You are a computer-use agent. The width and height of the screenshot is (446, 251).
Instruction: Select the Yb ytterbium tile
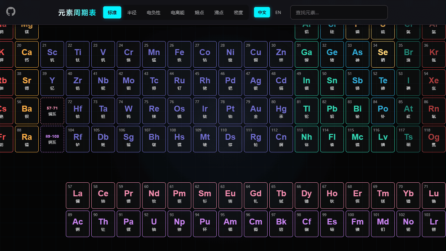tap(408, 196)
